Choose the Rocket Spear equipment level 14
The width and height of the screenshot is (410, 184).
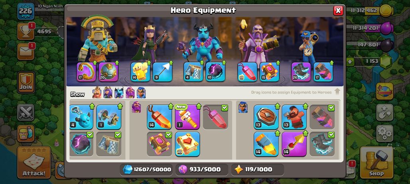tap(294, 144)
